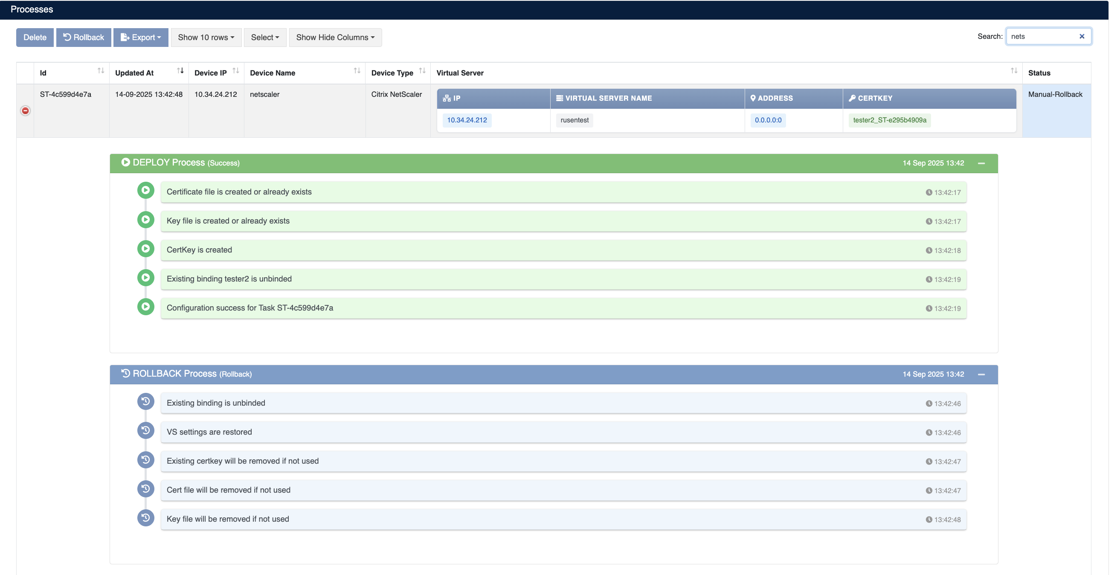Click the ROLLBACK Process history icon
1120x575 pixels.
(126, 373)
